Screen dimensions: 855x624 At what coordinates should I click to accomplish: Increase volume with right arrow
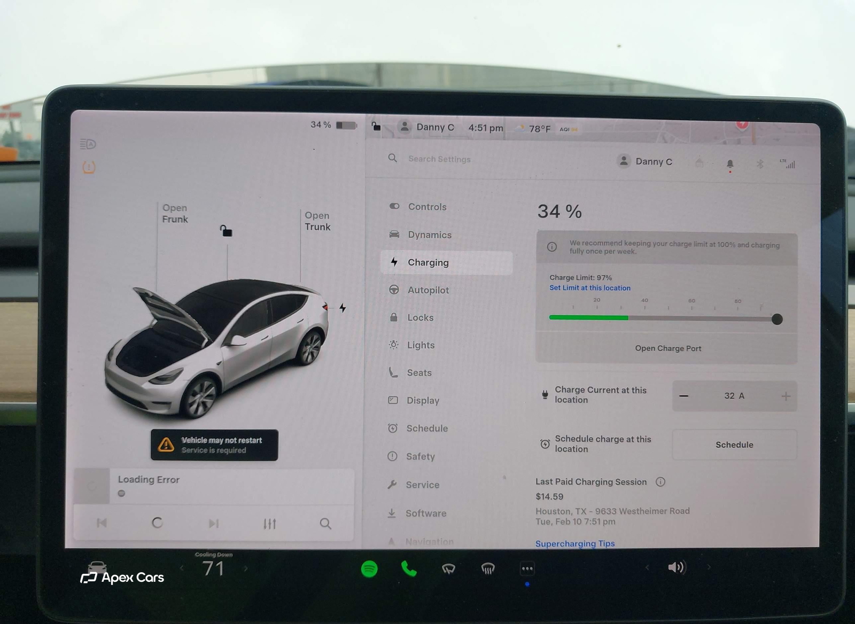click(709, 567)
